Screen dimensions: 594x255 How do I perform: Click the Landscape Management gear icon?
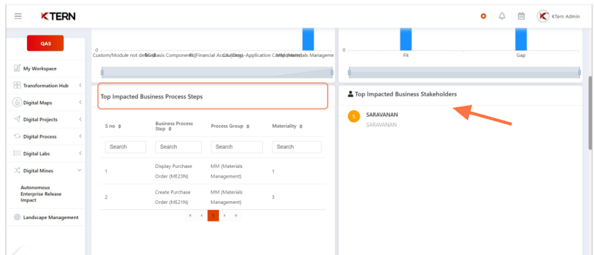pyautogui.click(x=17, y=217)
